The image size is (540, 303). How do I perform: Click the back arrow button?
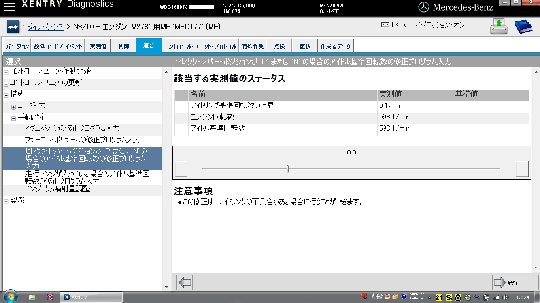pyautogui.click(x=185, y=282)
